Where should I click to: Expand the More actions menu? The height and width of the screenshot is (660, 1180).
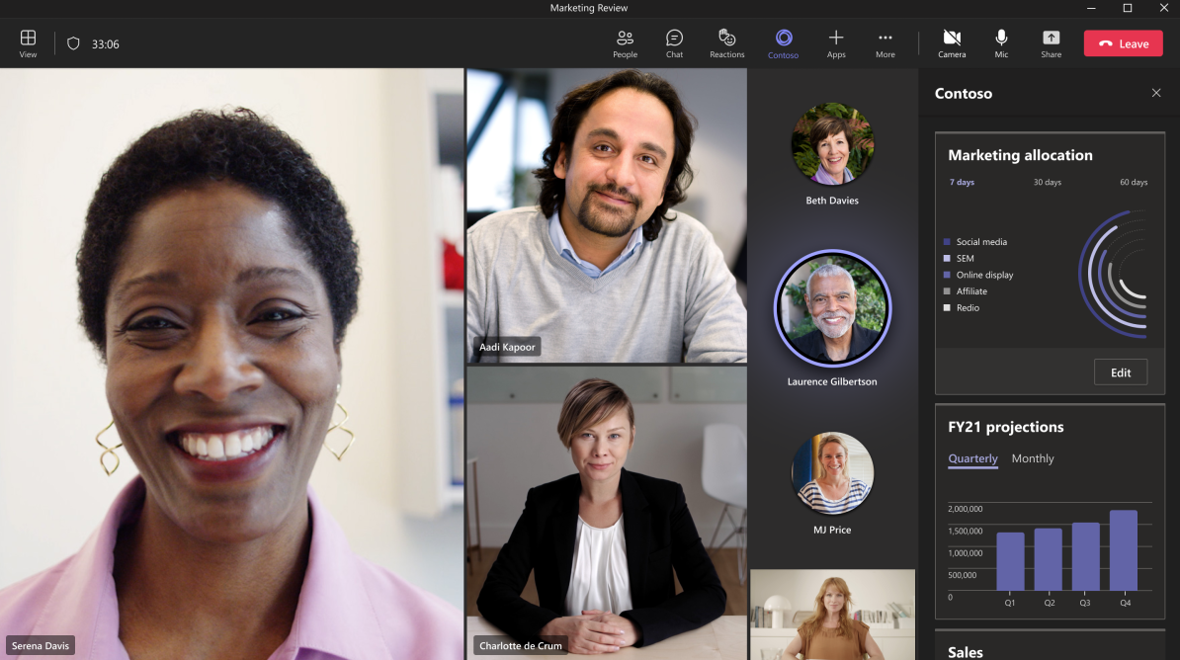(885, 42)
